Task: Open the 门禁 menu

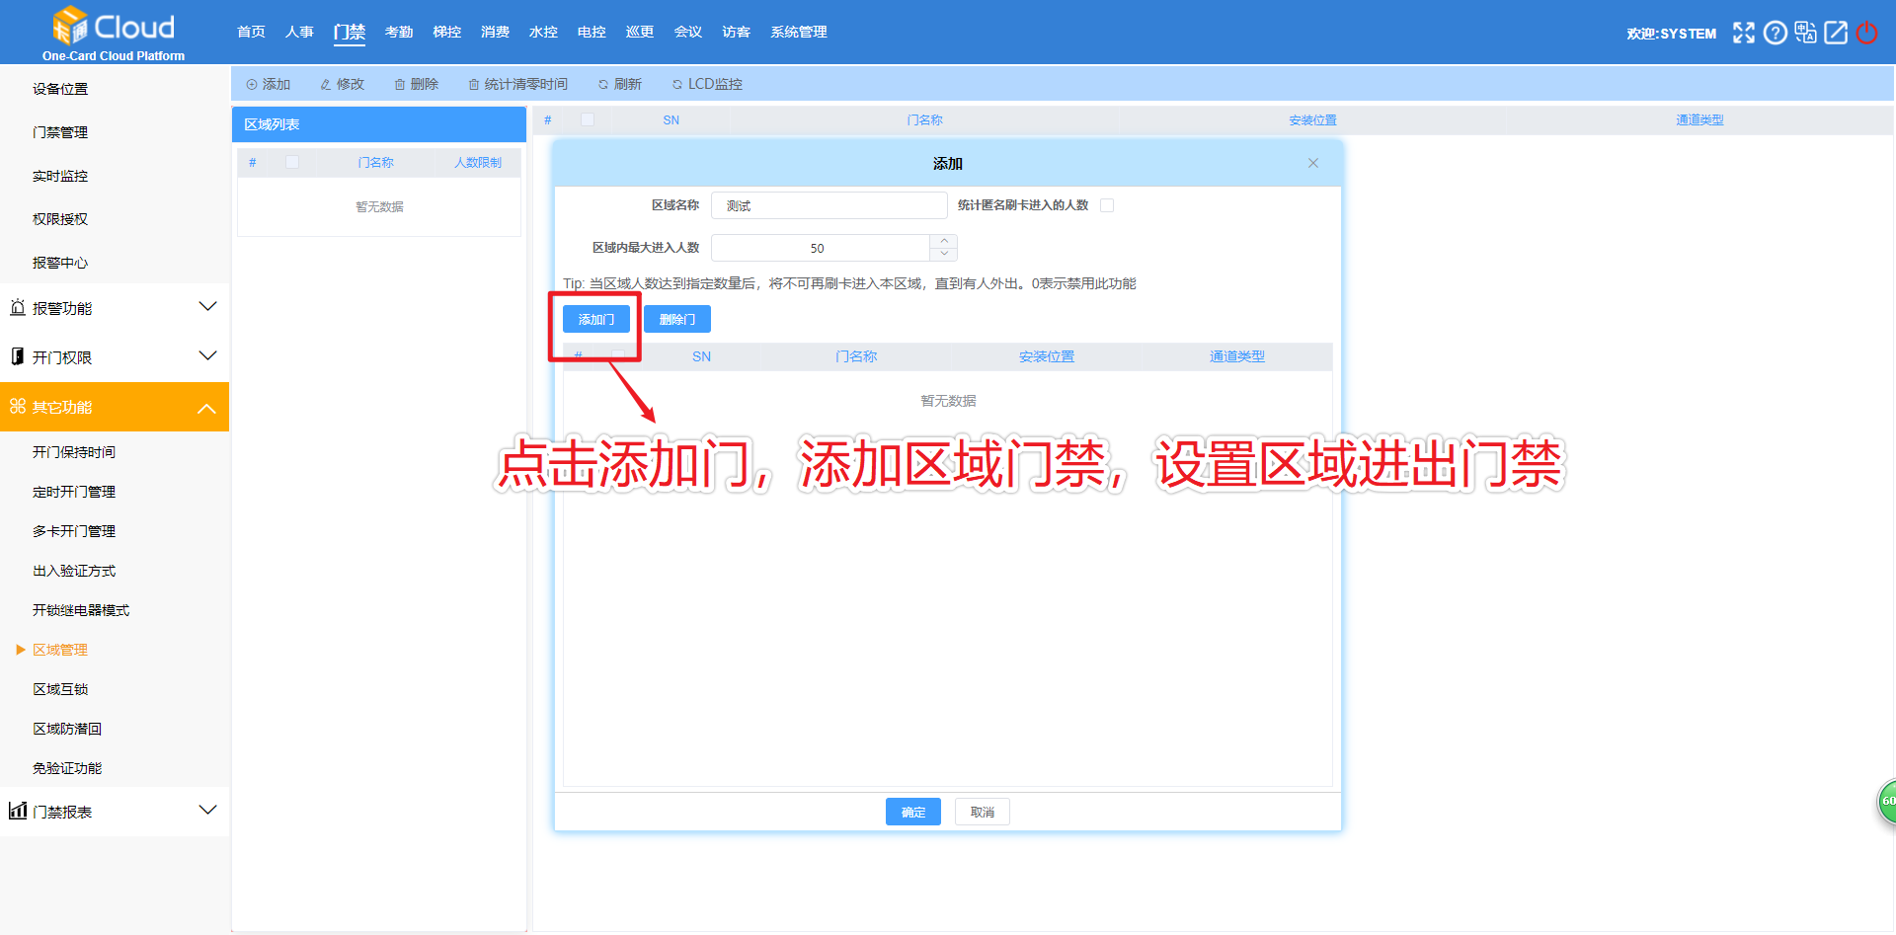Action: 350,32
